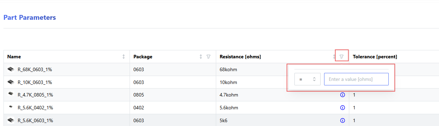Open the R_10K_0603_1% part link
The width and height of the screenshot is (439, 126).
pos(35,82)
